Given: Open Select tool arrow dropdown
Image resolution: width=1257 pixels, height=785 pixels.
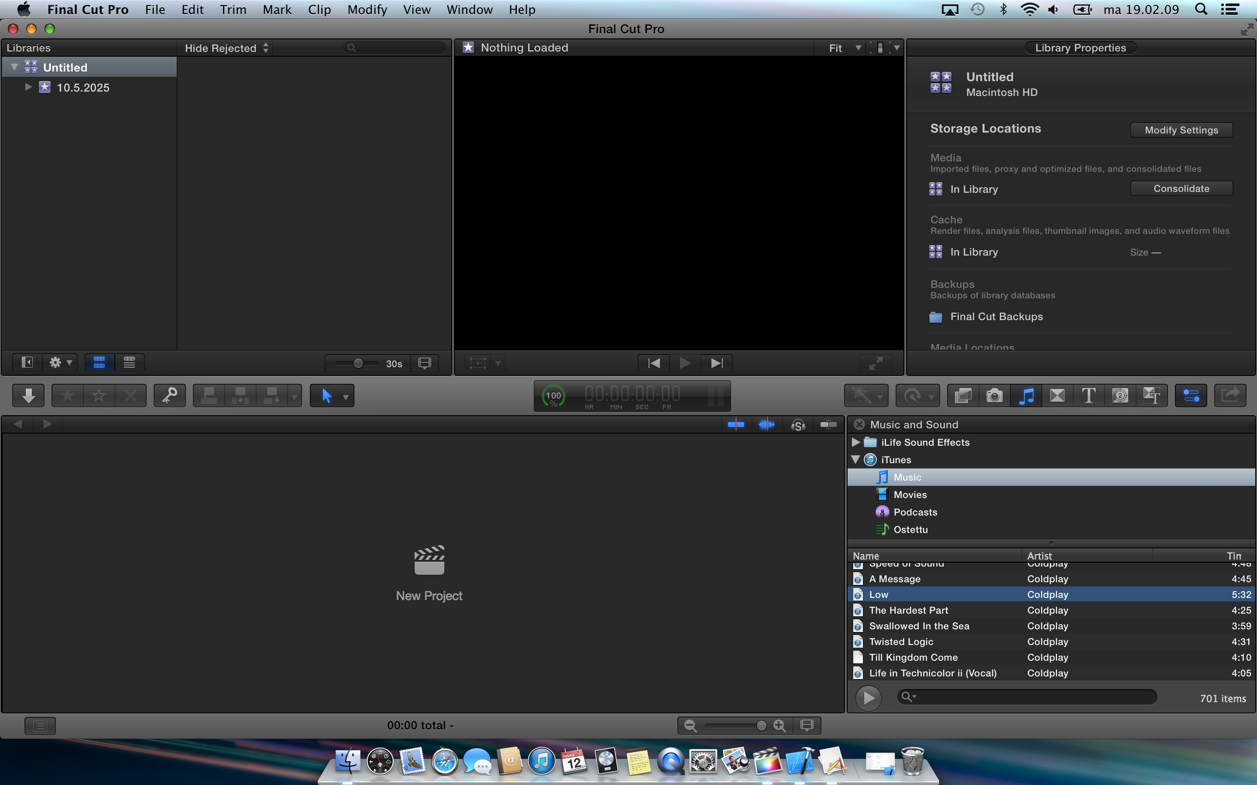Looking at the screenshot, I should pos(346,397).
